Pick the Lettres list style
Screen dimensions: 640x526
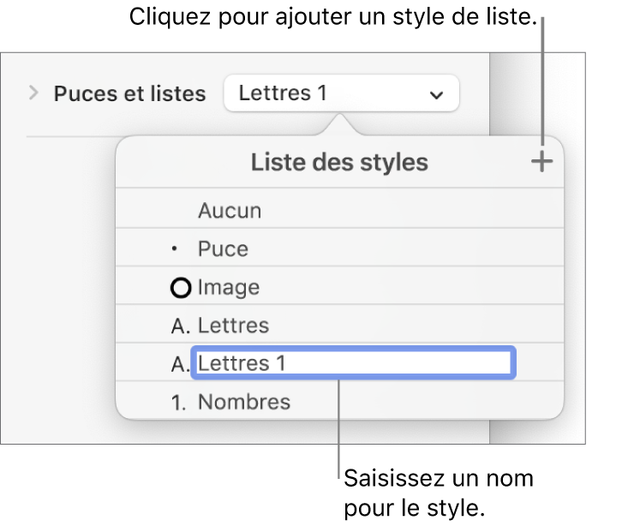click(x=233, y=326)
